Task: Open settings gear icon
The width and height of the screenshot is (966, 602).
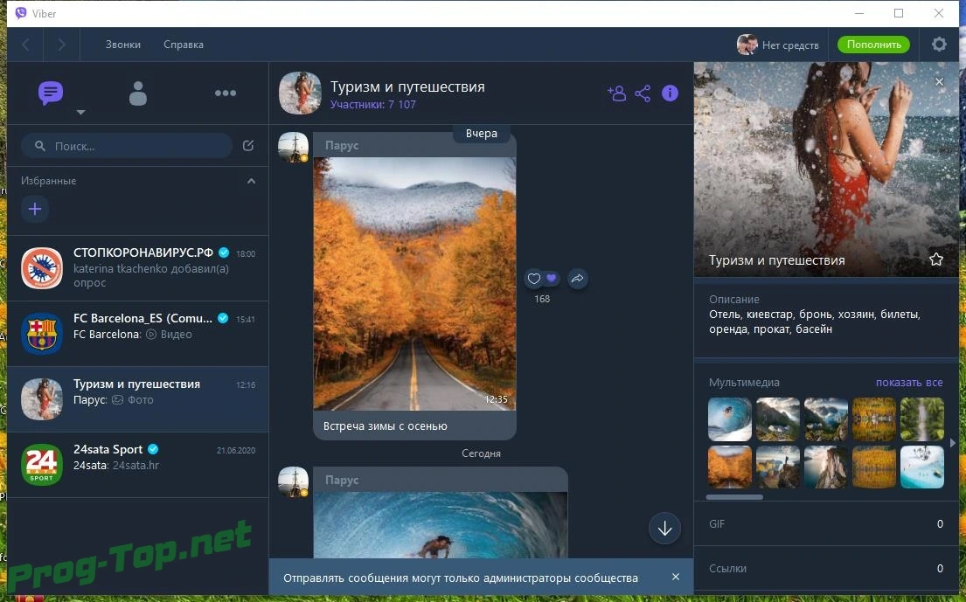Action: (x=939, y=45)
